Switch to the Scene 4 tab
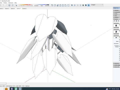 tap(13, 8)
